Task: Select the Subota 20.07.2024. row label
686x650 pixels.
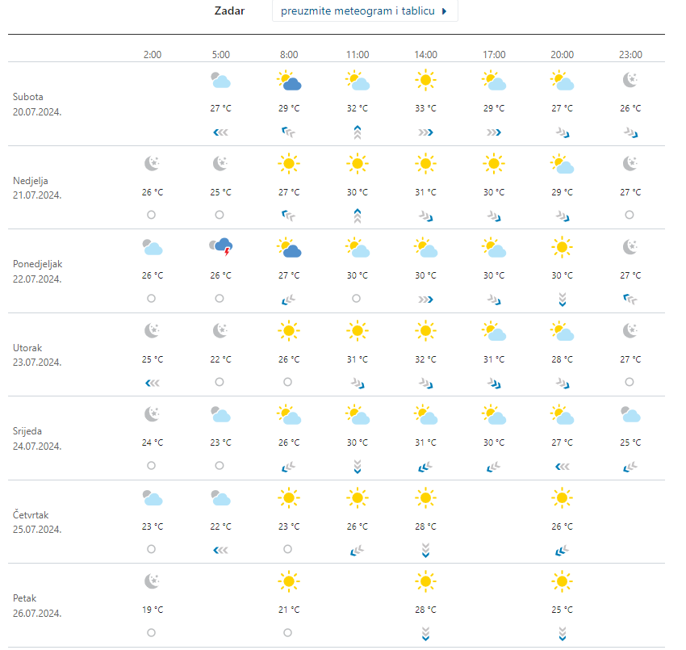Action: tap(37, 104)
